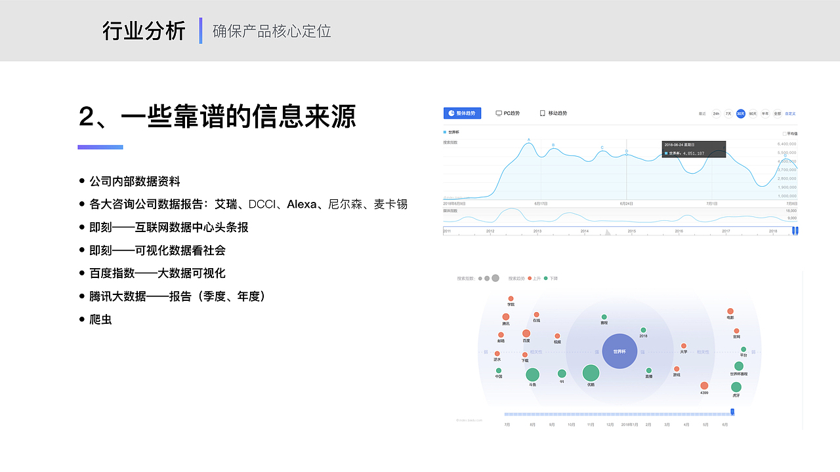Click the blue handle on the year range slider
Viewport: 840px width, 472px height.
[795, 230]
